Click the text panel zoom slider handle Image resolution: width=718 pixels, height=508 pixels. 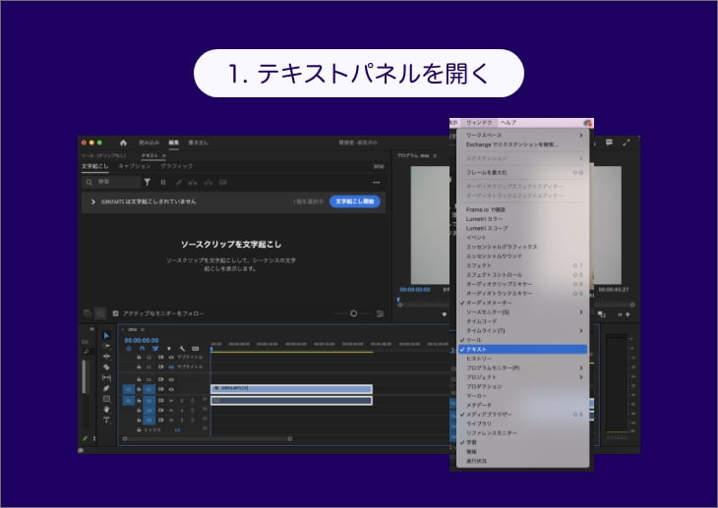coord(354,313)
